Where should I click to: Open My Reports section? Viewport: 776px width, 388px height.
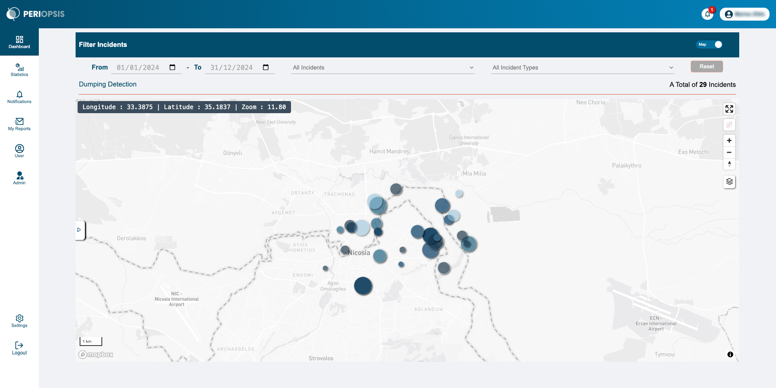coord(19,124)
